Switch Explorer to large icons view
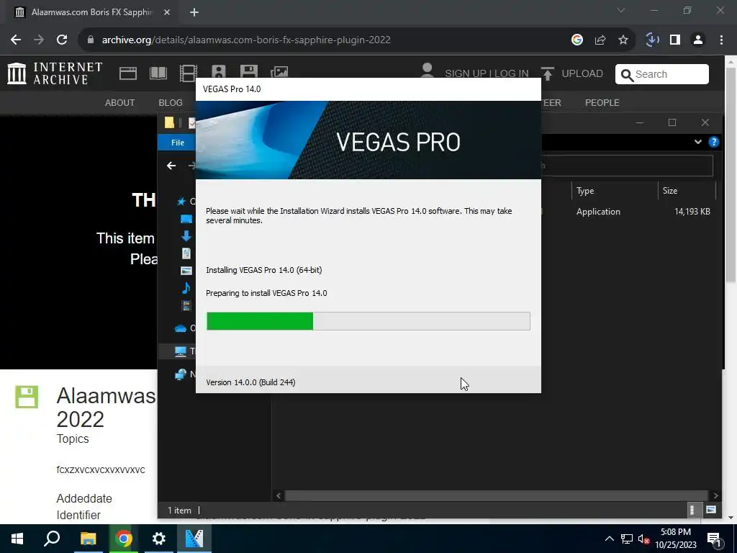This screenshot has height=553, width=737. click(711, 511)
